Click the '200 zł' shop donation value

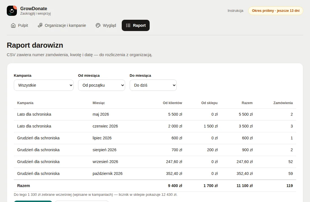point(212,150)
